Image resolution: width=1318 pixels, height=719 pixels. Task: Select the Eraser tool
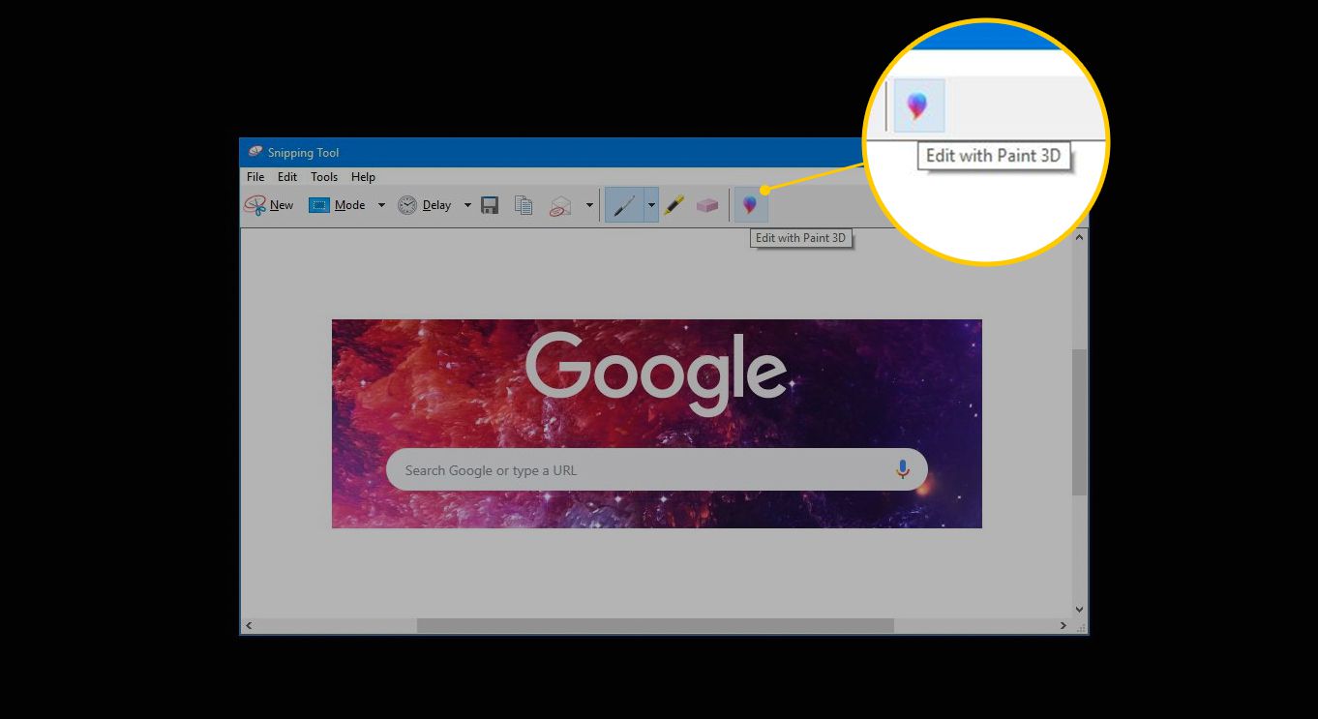[707, 205]
